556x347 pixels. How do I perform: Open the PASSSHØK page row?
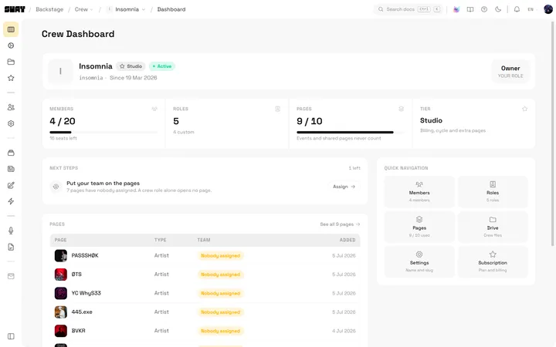click(x=205, y=256)
